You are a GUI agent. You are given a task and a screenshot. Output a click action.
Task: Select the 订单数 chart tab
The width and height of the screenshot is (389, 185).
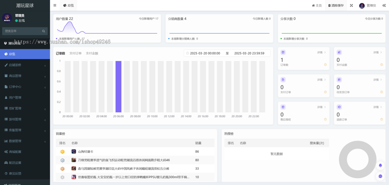pos(60,53)
